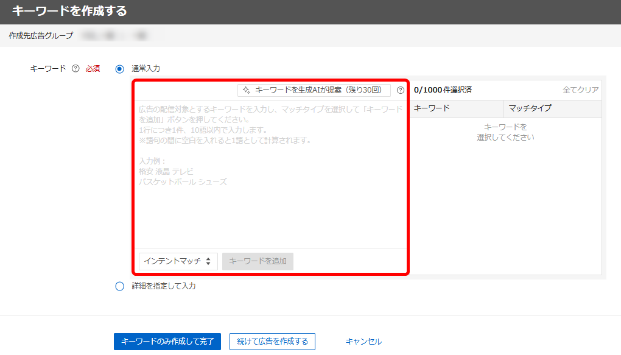Click the キーワードを作成する page title
The image size is (621, 355).
point(69,11)
